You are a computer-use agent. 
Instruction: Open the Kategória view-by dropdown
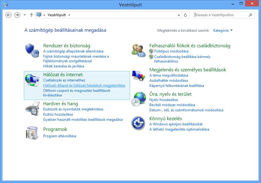[x=223, y=30]
